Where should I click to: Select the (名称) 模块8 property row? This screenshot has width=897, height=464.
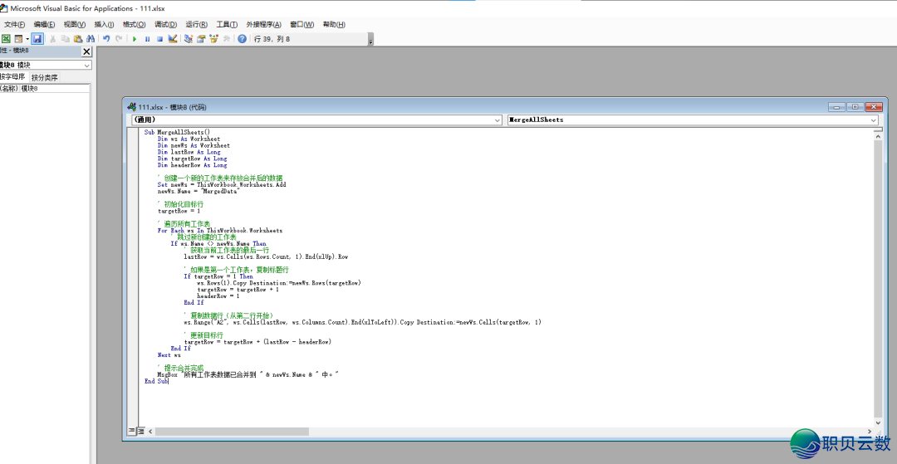point(45,89)
